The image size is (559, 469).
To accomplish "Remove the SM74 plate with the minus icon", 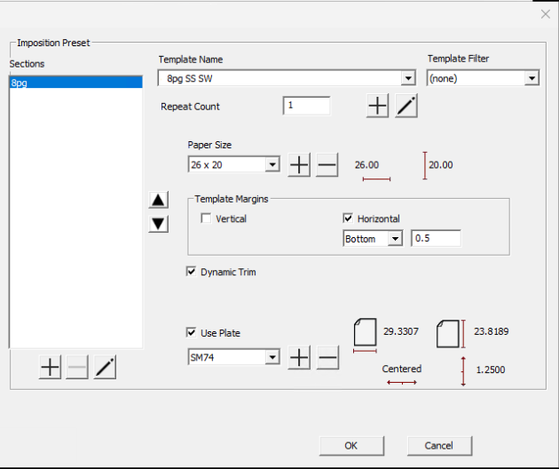I will coord(327,357).
